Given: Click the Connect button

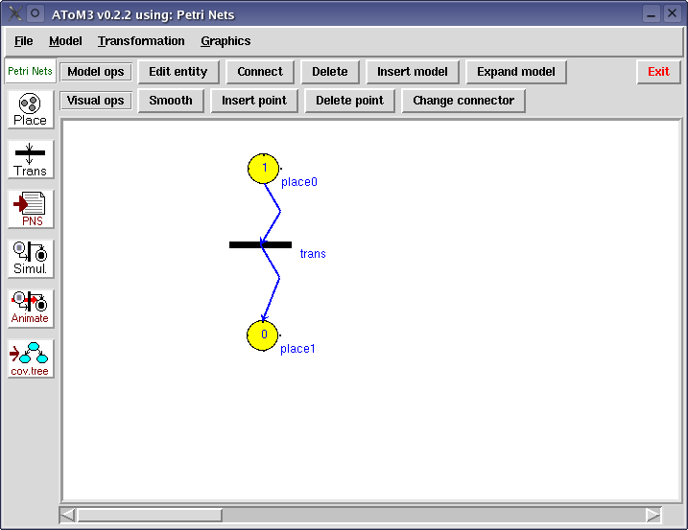Looking at the screenshot, I should 260,72.
